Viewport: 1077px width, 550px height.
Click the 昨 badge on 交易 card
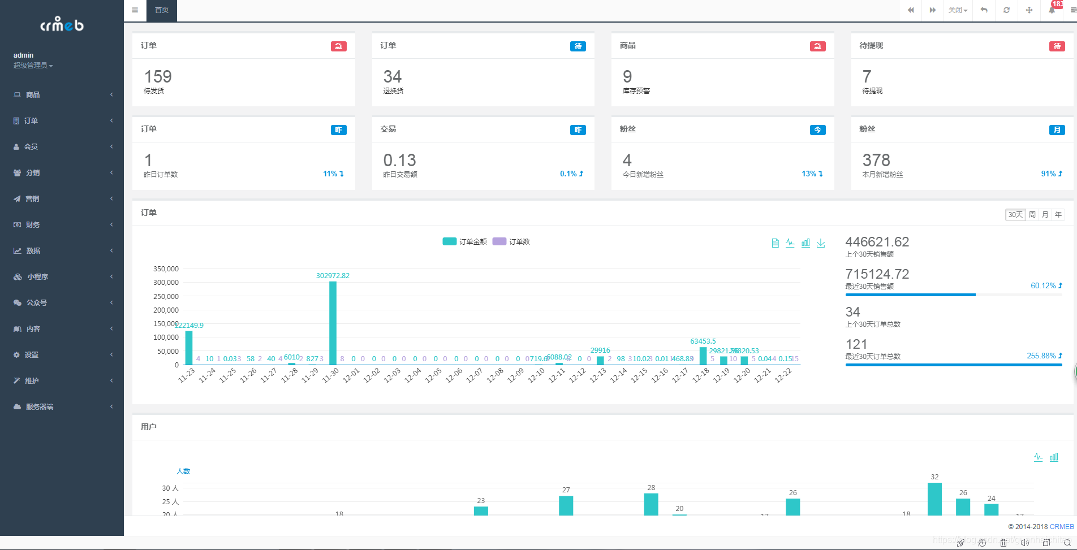[578, 130]
